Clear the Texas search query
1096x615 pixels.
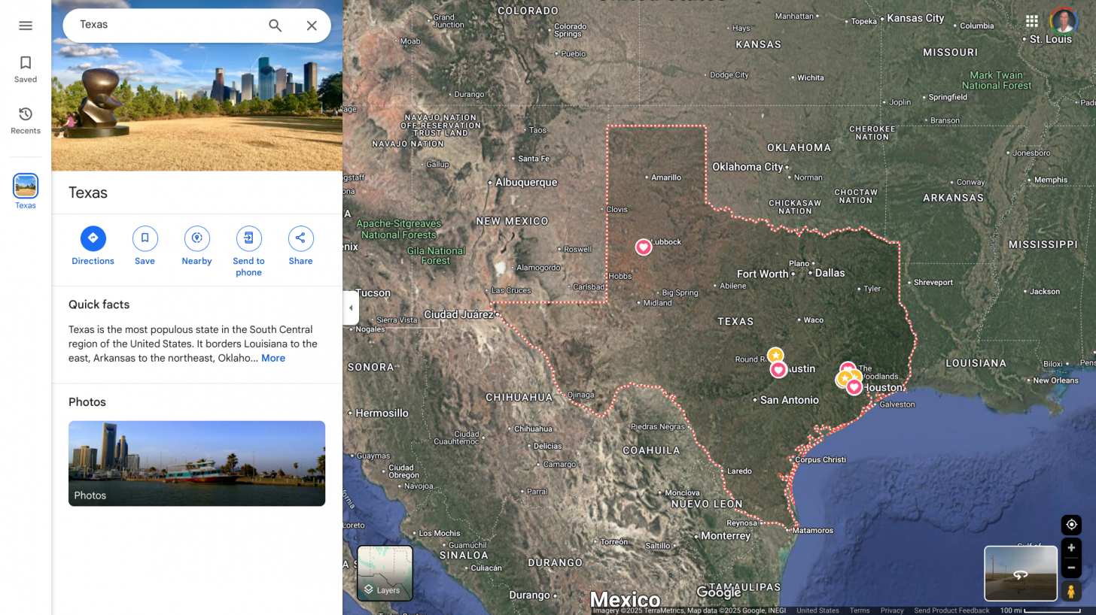coord(312,26)
